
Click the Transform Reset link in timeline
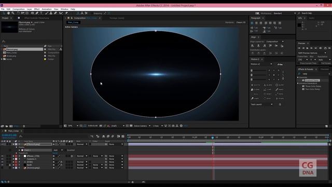[55, 153]
